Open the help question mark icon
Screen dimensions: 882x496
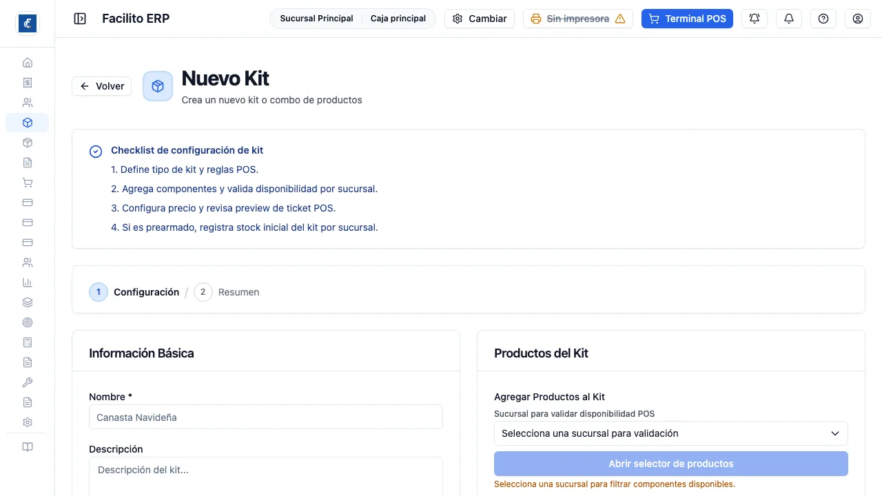[x=823, y=19]
